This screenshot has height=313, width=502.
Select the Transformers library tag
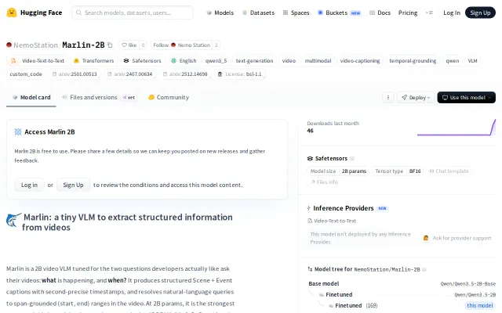(93, 61)
